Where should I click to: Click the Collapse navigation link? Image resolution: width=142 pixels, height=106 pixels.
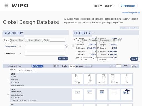(130, 13)
